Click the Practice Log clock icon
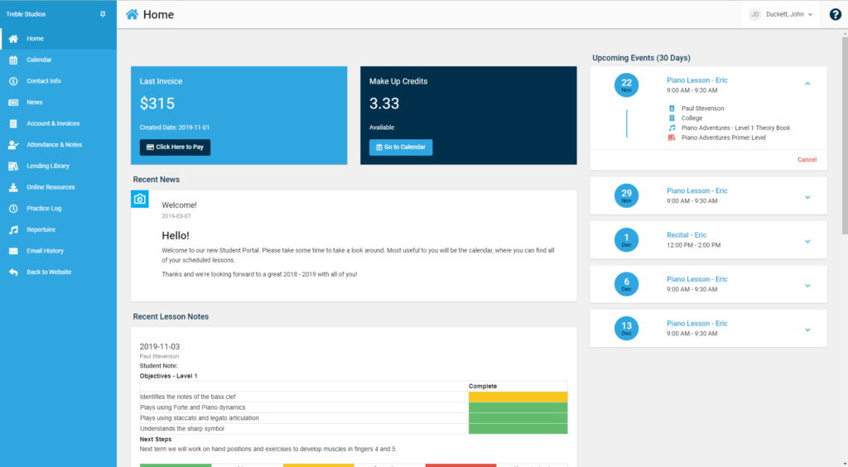Screen dimensions: 848x467 pyautogui.click(x=13, y=208)
